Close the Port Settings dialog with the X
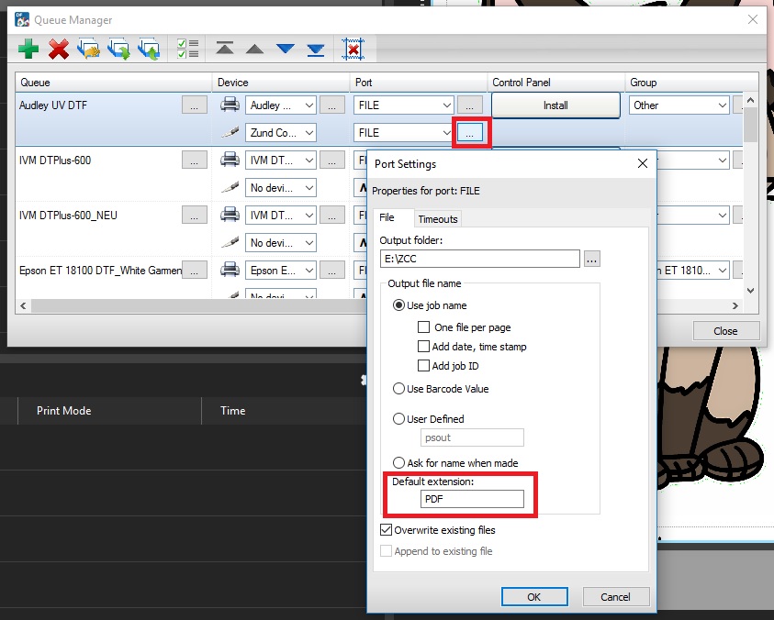This screenshot has height=620, width=774. coord(642,163)
